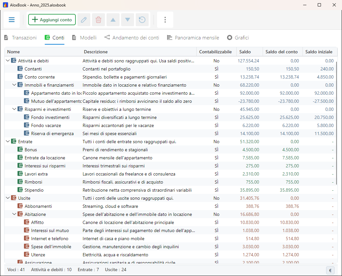Click 'Attività e debiti : 10' status entry

tap(51, 270)
